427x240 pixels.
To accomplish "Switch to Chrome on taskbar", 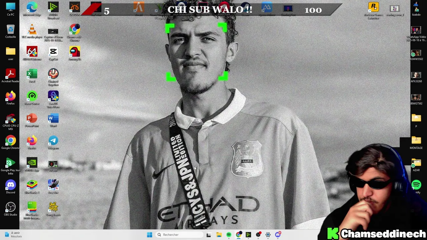I will (239, 235).
